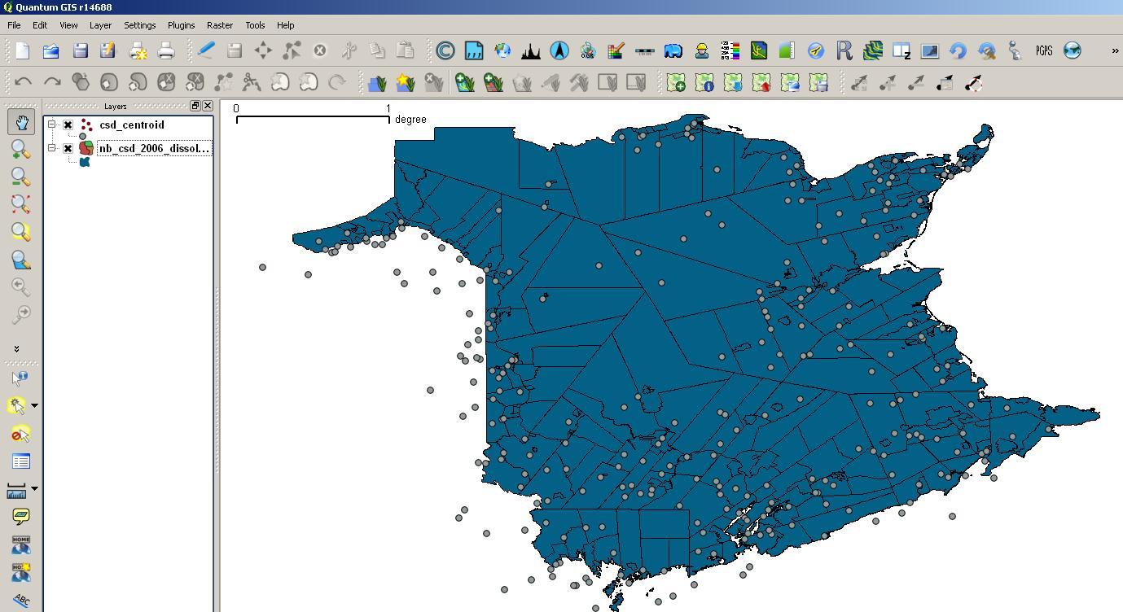Click Save Project As floppy with pencil
The image size is (1123, 612).
click(107, 50)
